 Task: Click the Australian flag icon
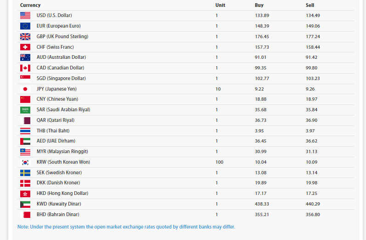point(25,57)
